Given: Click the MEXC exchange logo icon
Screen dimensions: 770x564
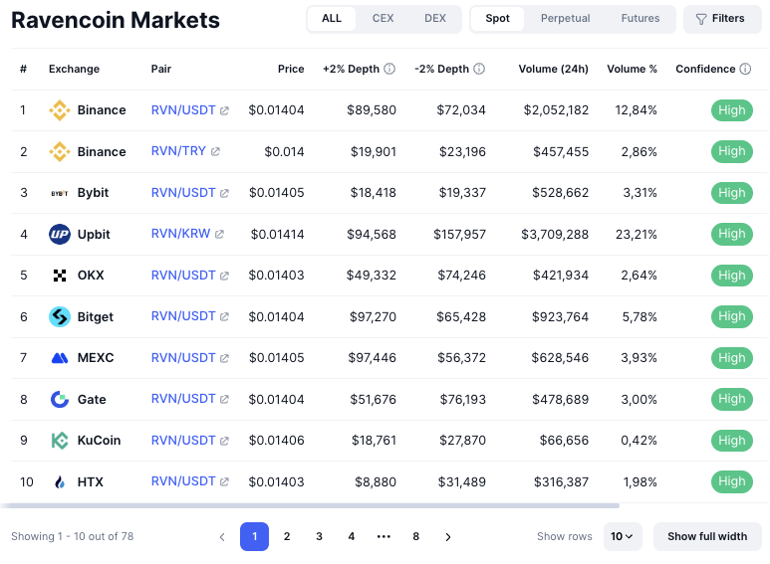Looking at the screenshot, I should (x=60, y=358).
